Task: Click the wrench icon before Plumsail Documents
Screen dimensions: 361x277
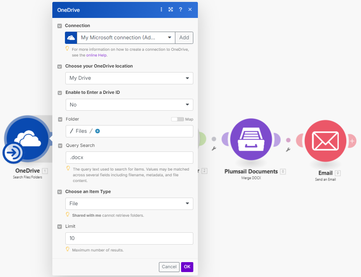Action: 214,148
